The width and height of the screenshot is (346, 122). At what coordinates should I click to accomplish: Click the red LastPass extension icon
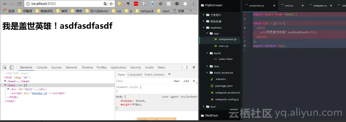pos(136,4)
